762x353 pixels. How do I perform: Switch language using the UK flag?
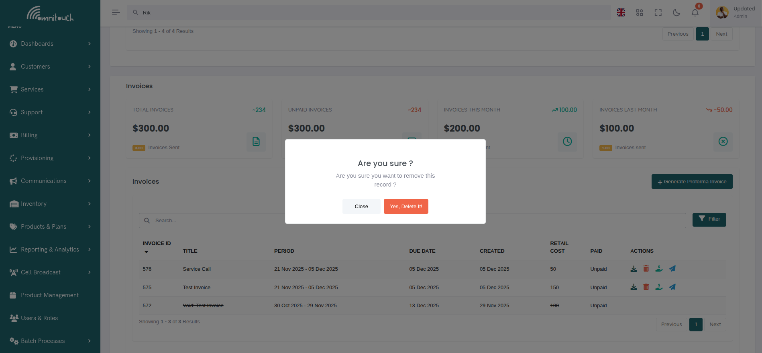(621, 12)
